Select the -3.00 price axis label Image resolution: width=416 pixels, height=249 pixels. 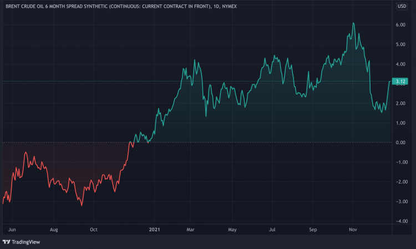click(x=402, y=201)
